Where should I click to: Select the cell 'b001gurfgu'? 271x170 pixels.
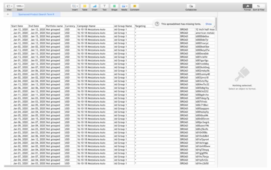point(205,60)
